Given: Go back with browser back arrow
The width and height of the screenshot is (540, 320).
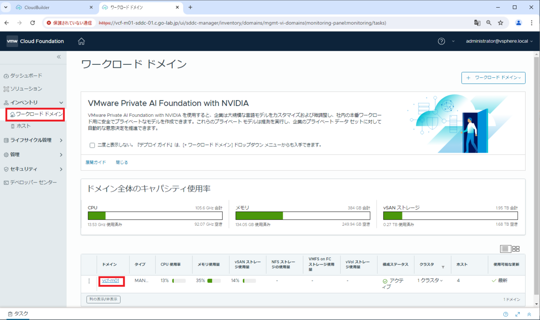Looking at the screenshot, I should (x=7, y=22).
